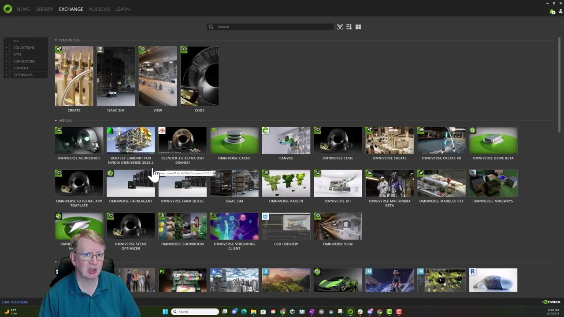Open Omniverse External App Template tile
564x317 pixels.
pos(79,188)
